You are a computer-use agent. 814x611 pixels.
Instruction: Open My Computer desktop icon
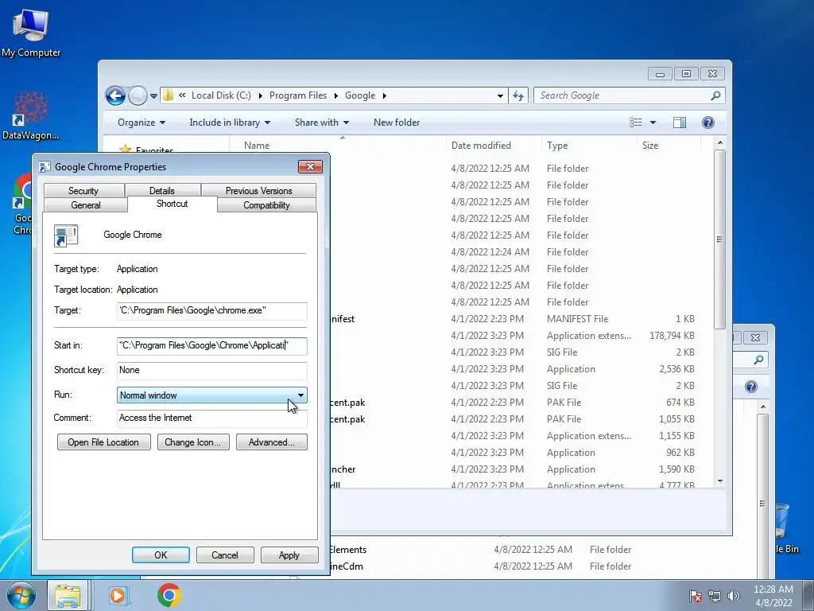[31, 33]
